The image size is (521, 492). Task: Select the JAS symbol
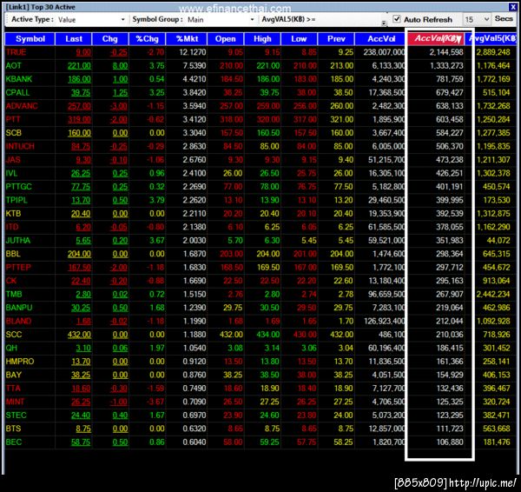[x=13, y=160]
